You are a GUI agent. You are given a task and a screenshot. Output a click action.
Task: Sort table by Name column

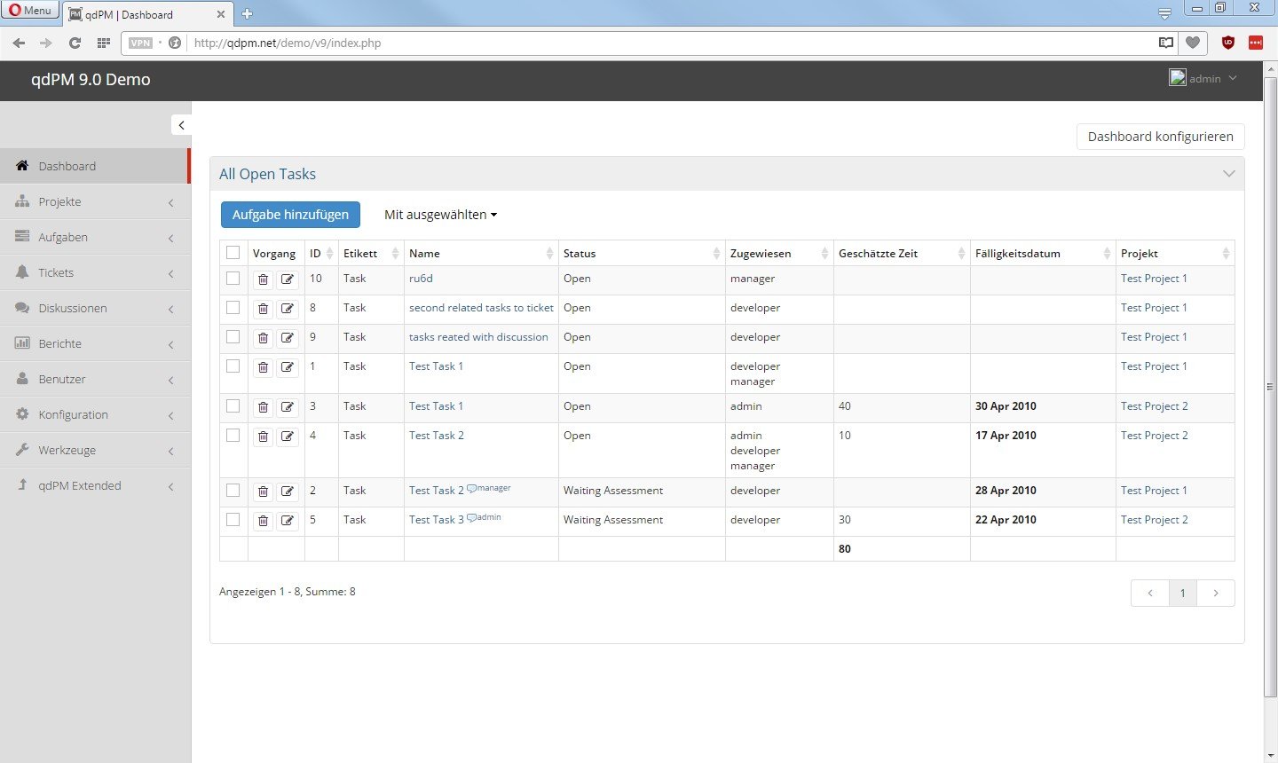481,254
